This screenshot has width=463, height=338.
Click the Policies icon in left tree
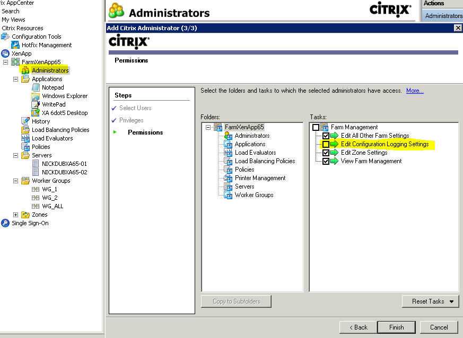[x=25, y=147]
